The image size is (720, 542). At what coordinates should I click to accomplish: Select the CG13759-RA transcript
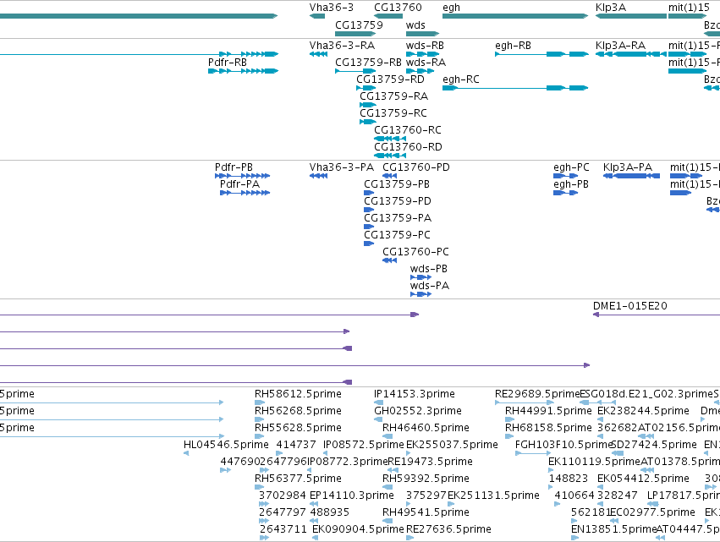(368, 105)
